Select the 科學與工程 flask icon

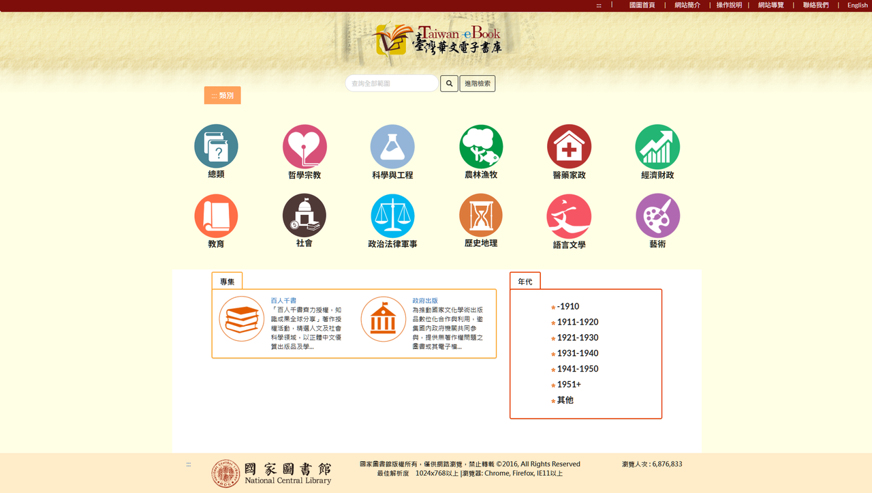(392, 146)
